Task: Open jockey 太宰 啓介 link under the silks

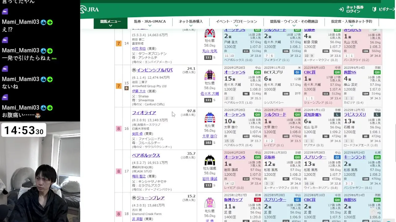Action: [x=210, y=136]
